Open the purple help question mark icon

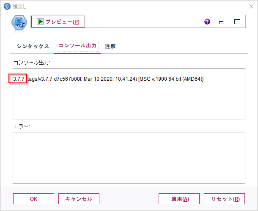pos(207,22)
